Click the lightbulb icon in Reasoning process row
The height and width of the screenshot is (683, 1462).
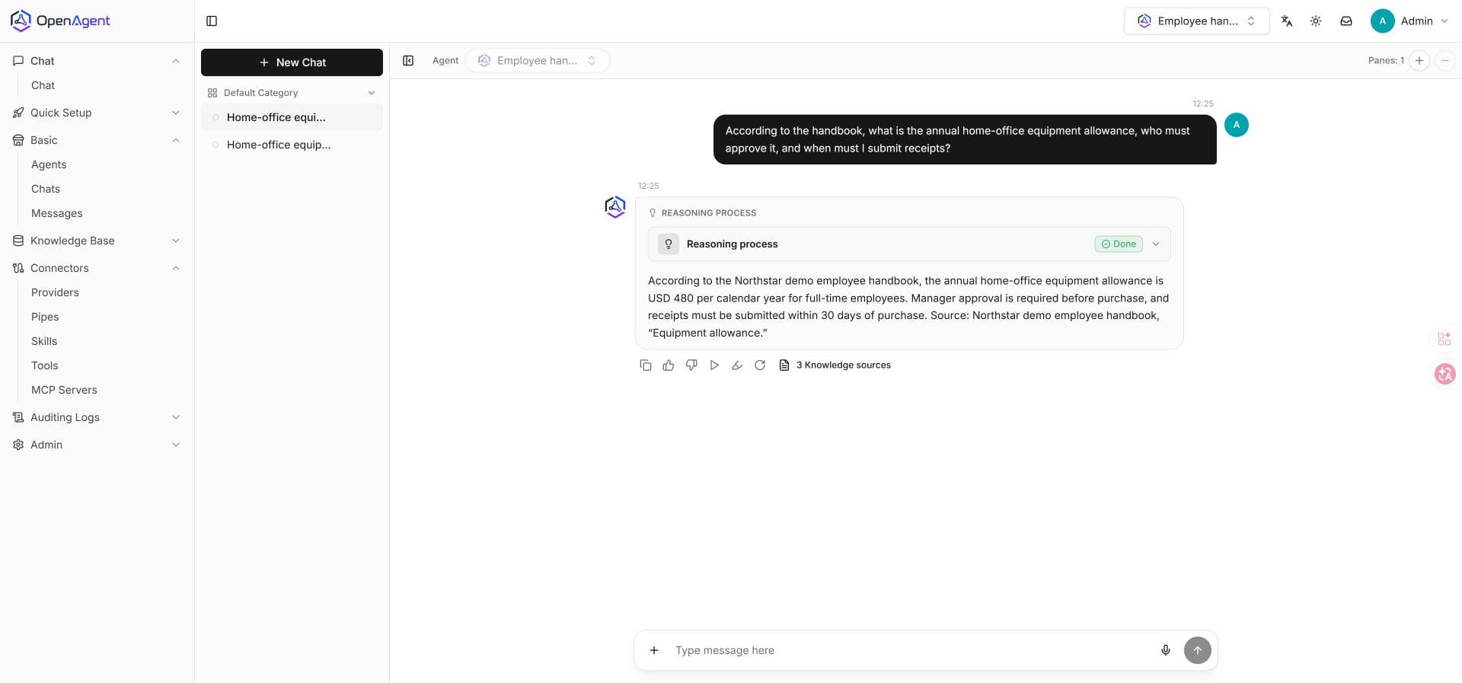[x=669, y=244]
